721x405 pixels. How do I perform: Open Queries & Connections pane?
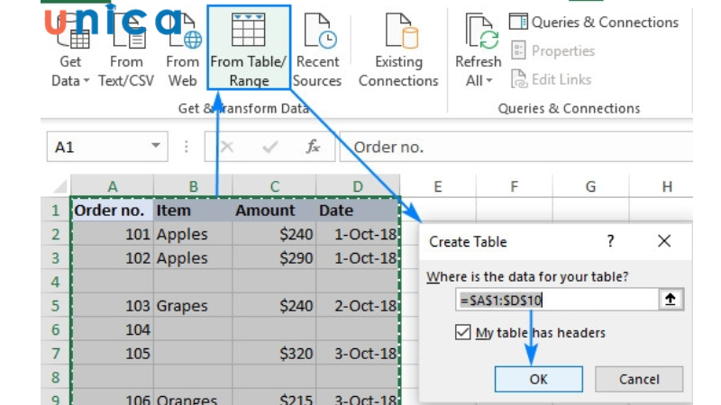tap(594, 22)
